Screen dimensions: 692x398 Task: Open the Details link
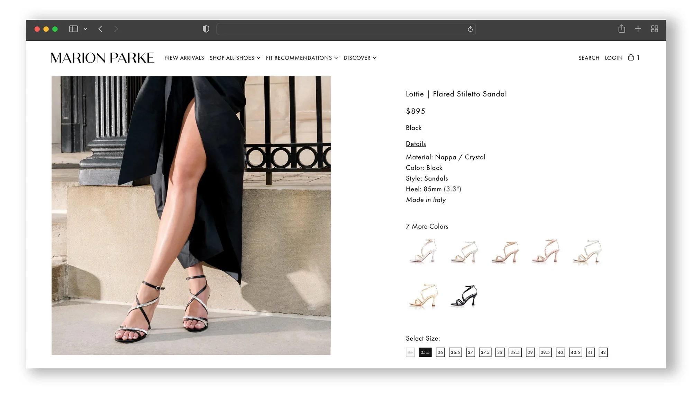point(416,144)
